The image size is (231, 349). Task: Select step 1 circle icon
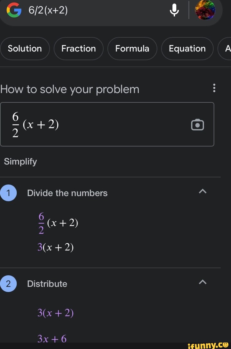pos(9,193)
